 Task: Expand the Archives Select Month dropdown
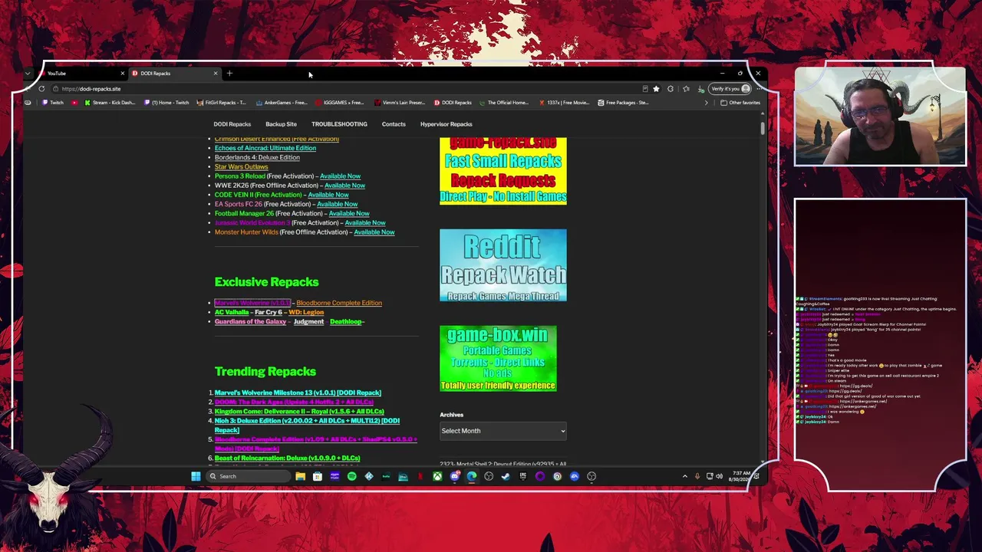pyautogui.click(x=503, y=431)
